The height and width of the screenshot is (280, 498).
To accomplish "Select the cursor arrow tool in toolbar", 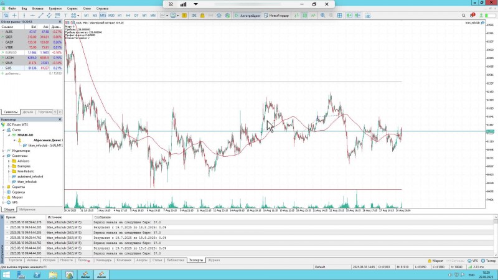I will 6,15.
